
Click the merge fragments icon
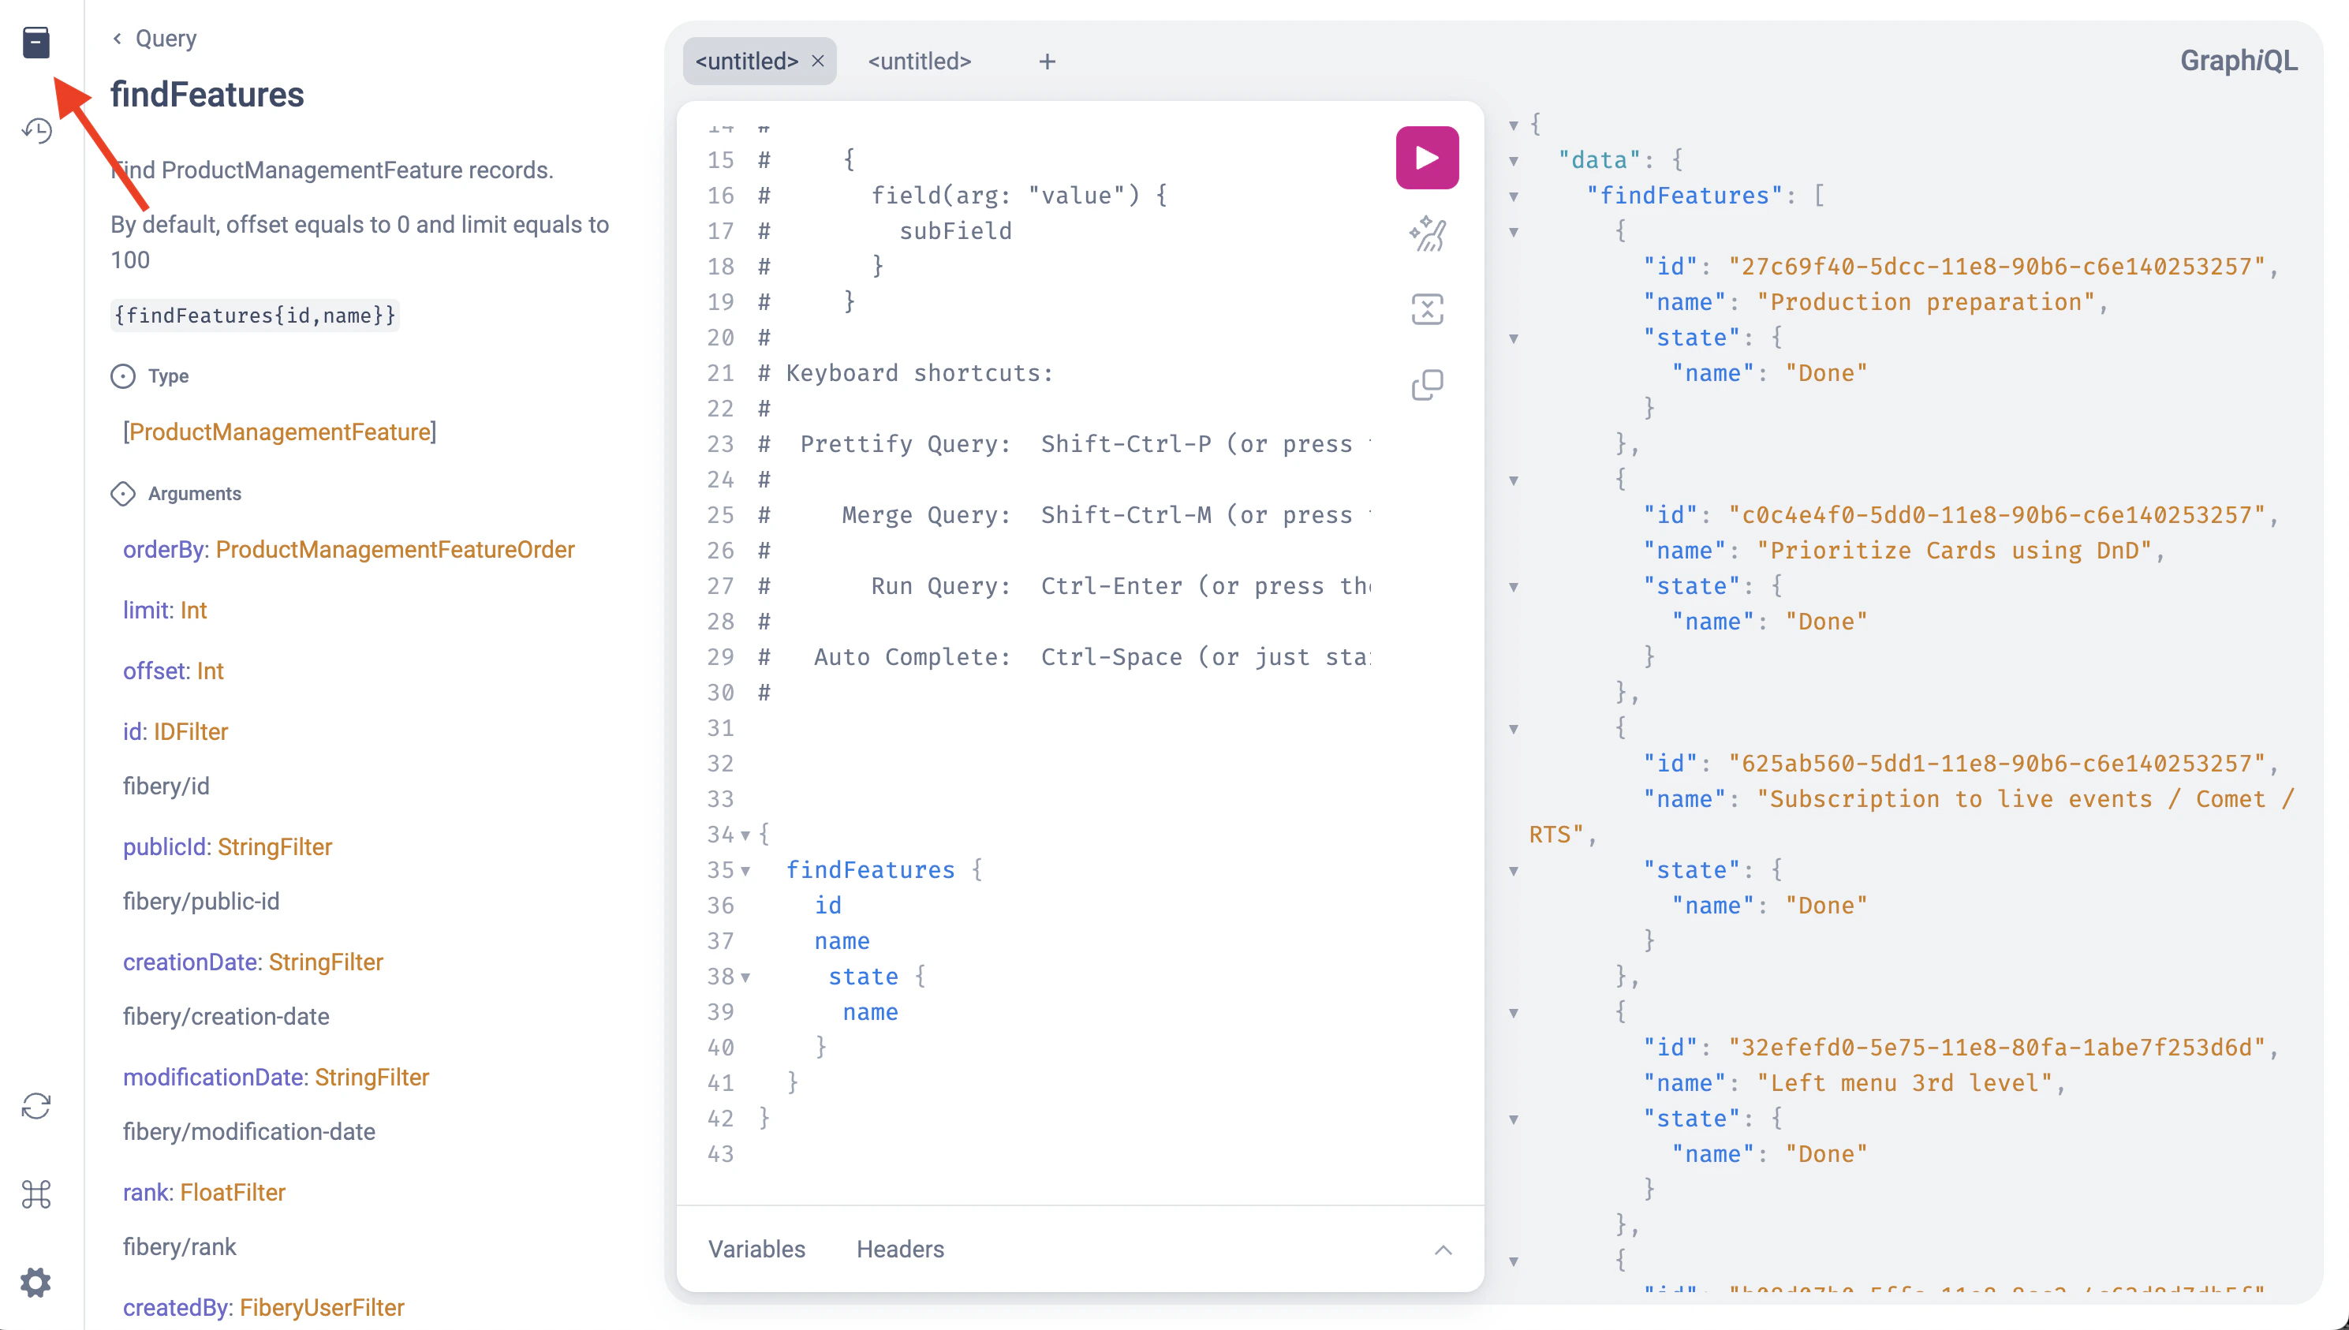(x=1427, y=310)
